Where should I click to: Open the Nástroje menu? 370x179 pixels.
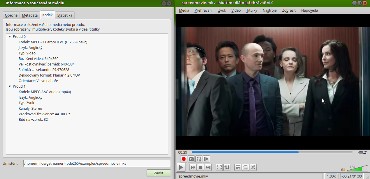269,10
